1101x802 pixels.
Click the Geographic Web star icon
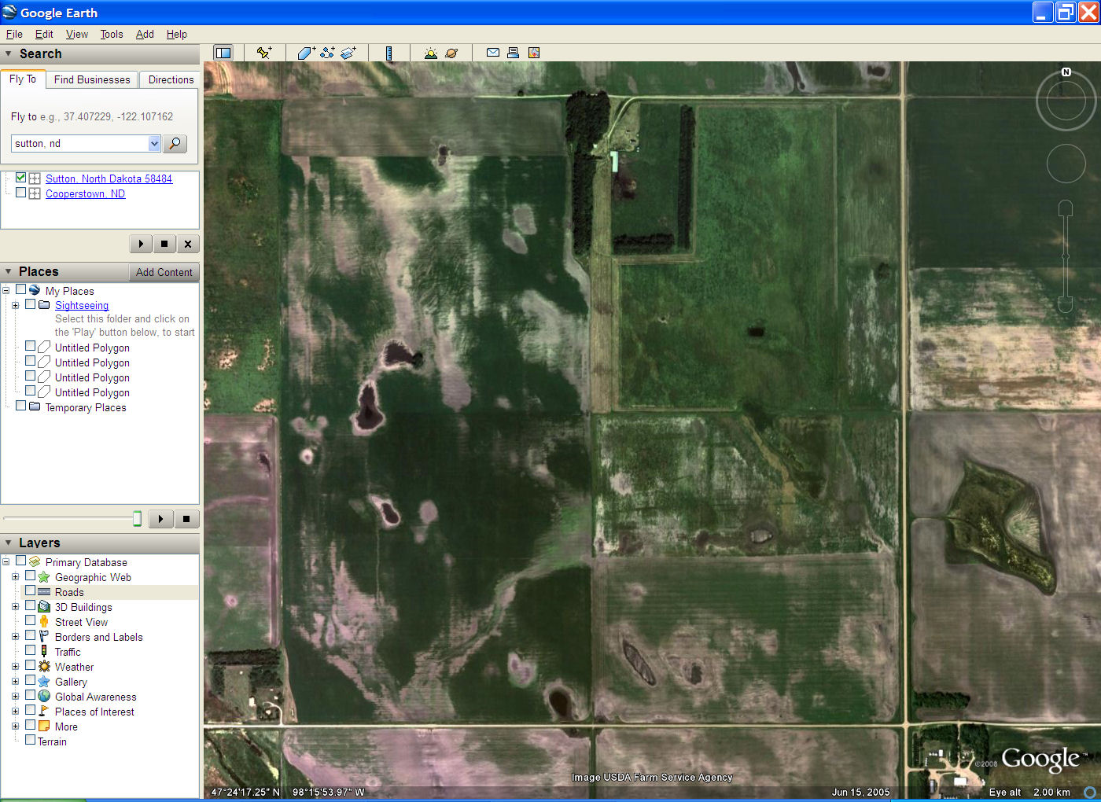[x=44, y=577]
